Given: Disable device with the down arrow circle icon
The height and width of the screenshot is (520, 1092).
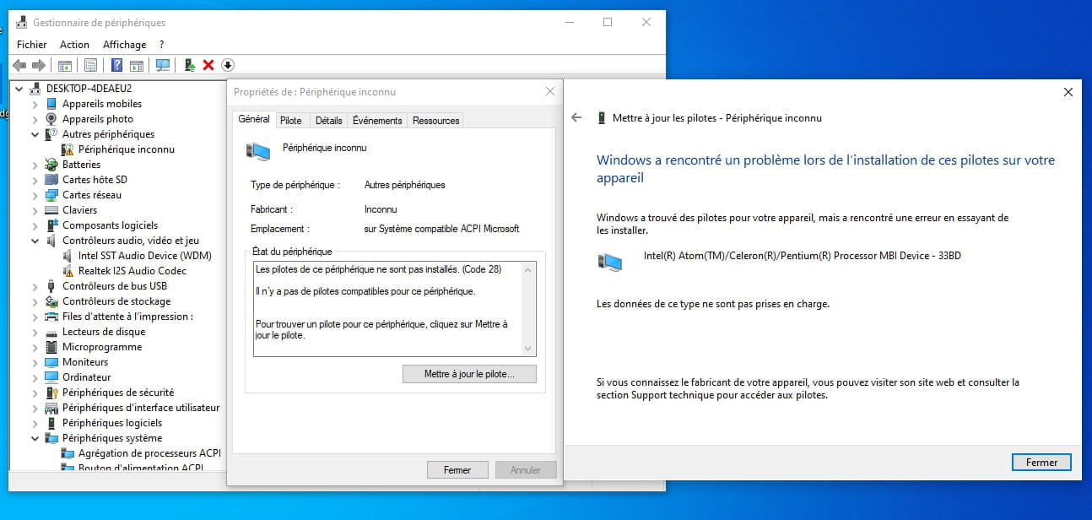Looking at the screenshot, I should coord(228,65).
